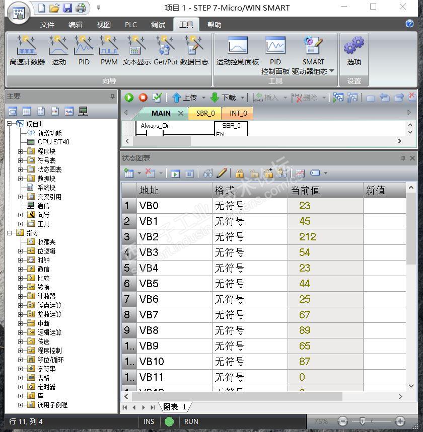Click the insert row icon in status chart toolbar
The width and height of the screenshot is (423, 432).
[129, 173]
